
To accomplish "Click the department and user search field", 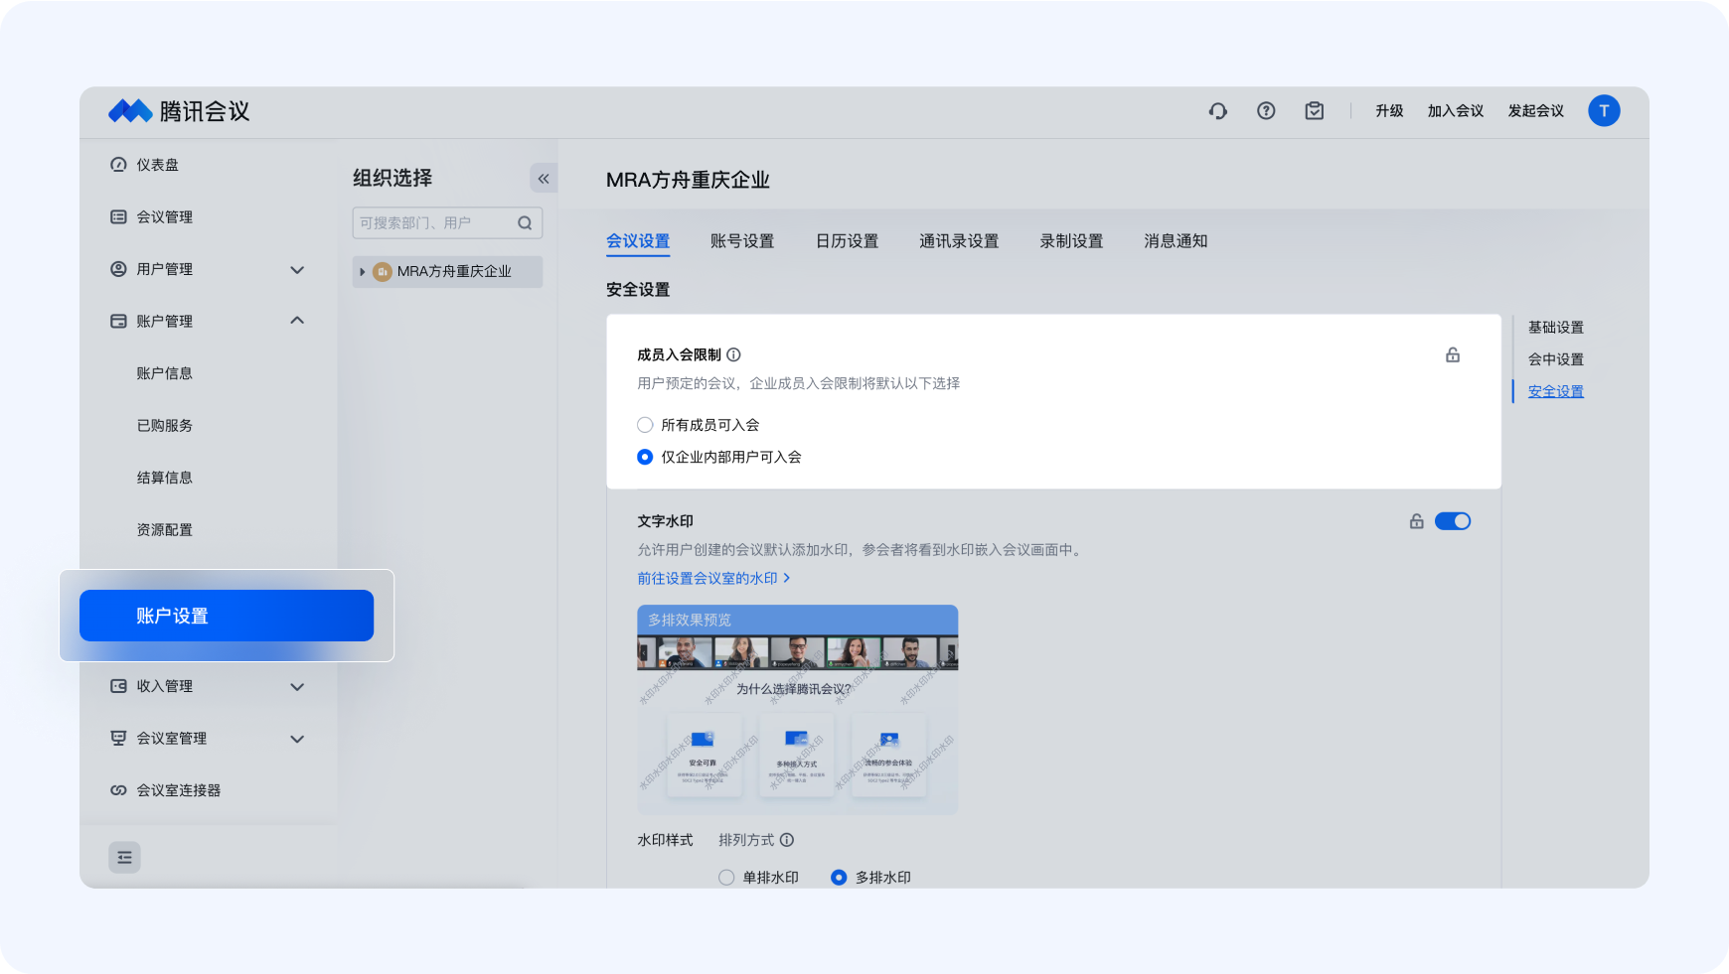I will [435, 223].
